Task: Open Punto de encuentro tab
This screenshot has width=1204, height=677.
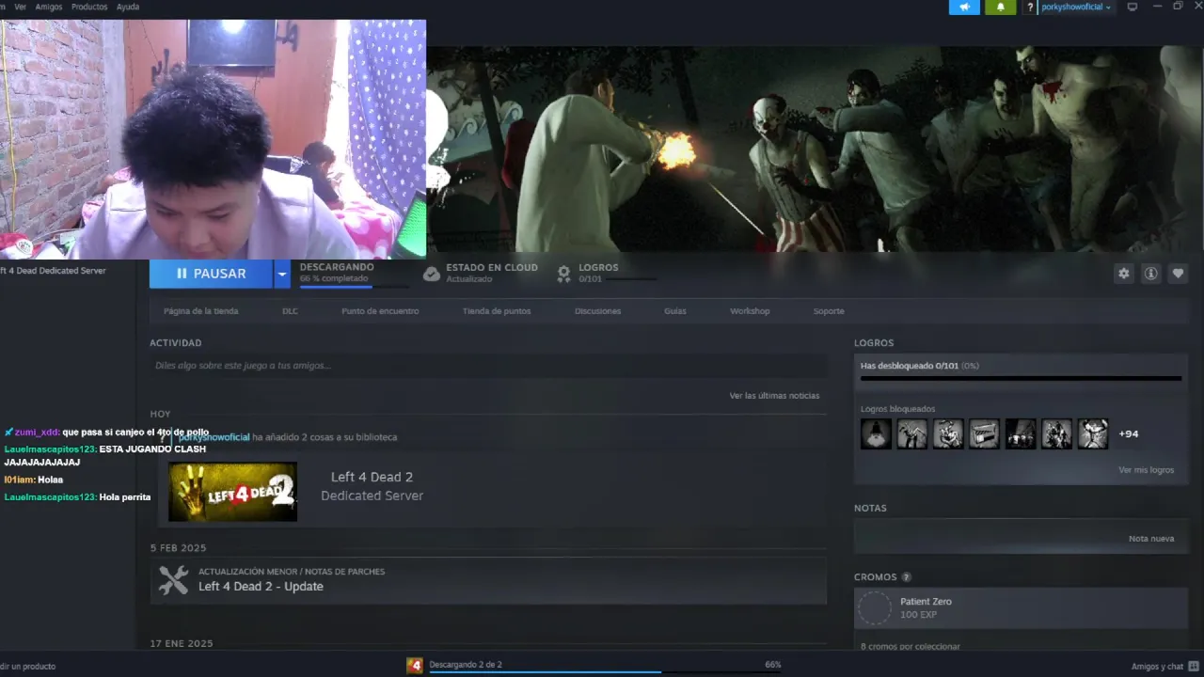Action: [380, 311]
